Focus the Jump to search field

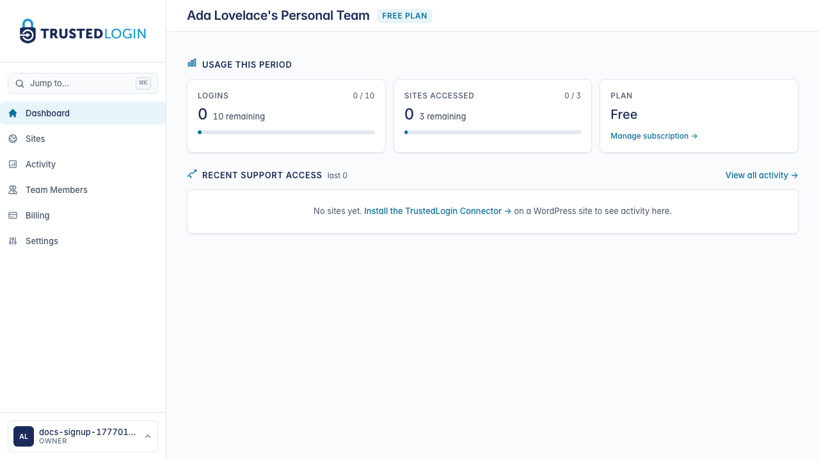(80, 84)
